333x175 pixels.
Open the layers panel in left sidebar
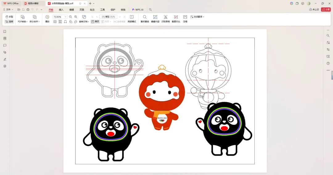[5, 66]
